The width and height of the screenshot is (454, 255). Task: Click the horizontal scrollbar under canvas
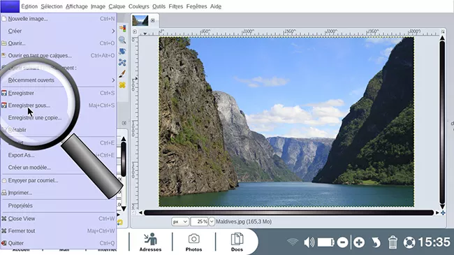click(x=288, y=212)
